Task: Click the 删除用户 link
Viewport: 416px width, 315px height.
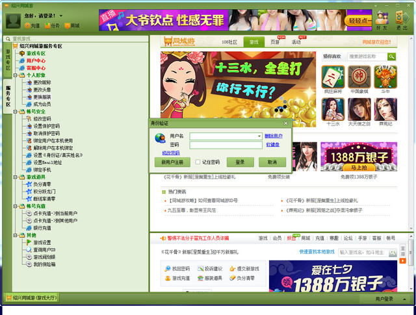Action: tap(274, 136)
